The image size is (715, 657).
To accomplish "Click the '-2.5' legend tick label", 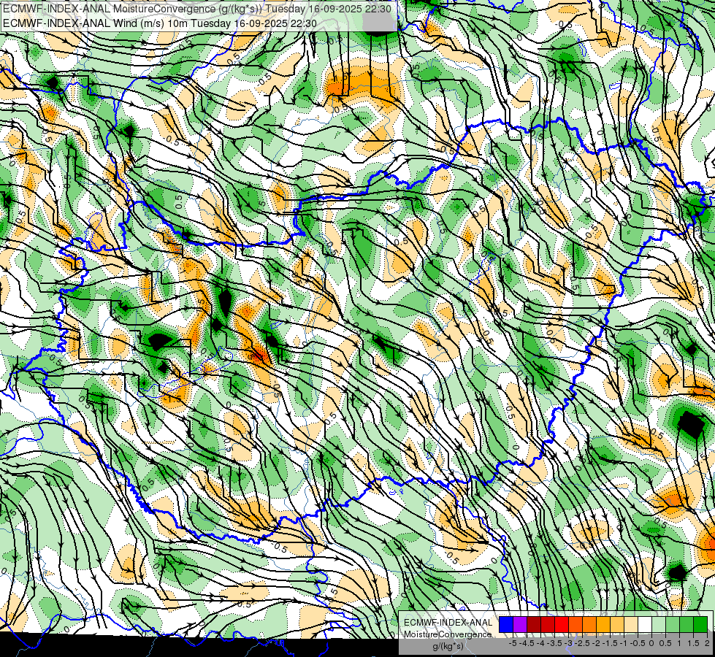I will 582,643.
